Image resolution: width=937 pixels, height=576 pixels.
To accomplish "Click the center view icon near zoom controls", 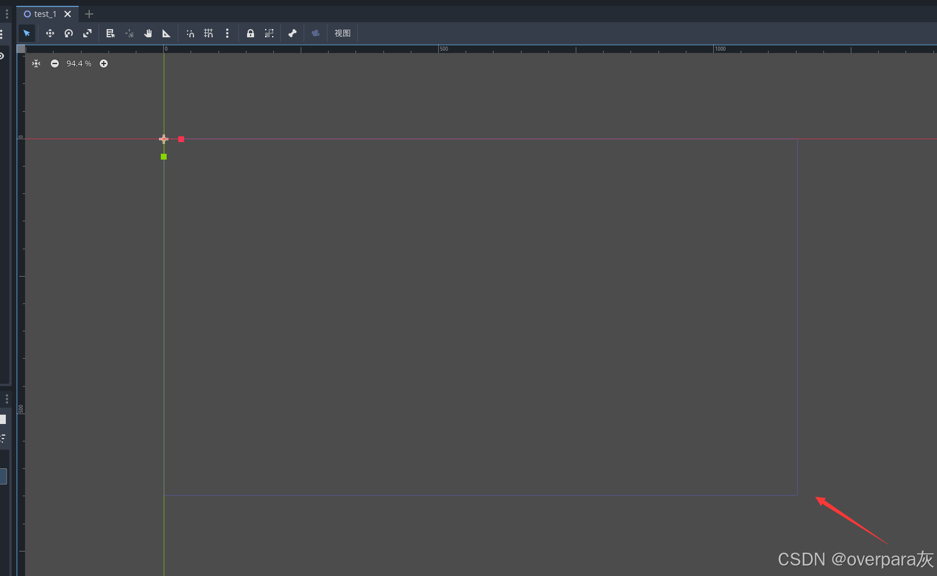I will pyautogui.click(x=36, y=63).
